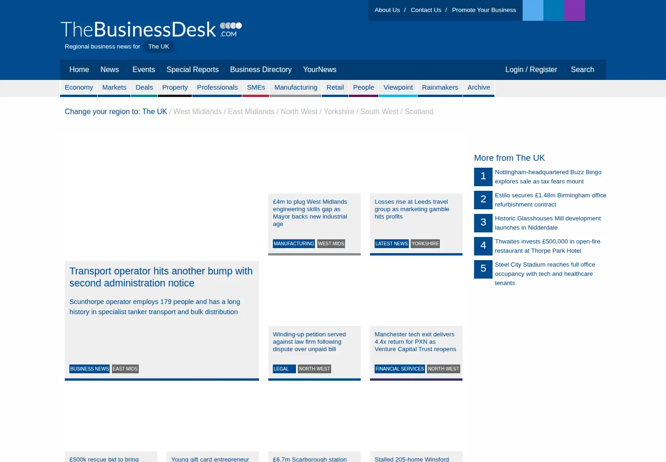Select the Viewpoint category tab
666x462 pixels.
[x=398, y=87]
